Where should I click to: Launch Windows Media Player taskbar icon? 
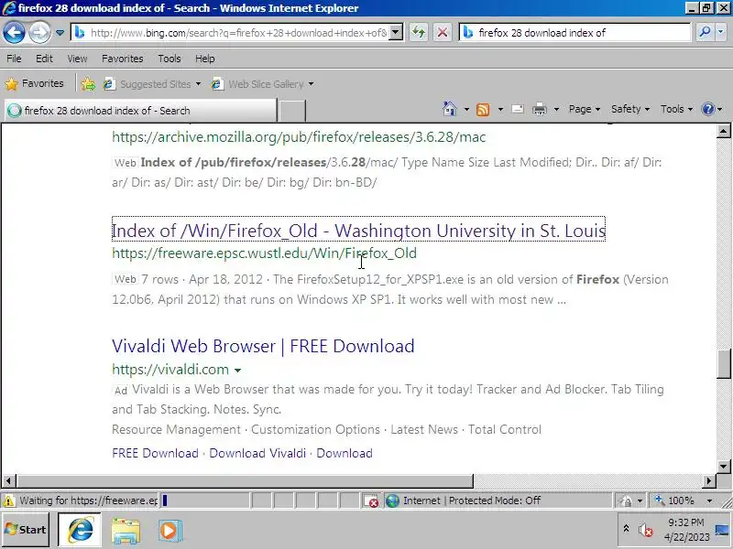coord(170,531)
